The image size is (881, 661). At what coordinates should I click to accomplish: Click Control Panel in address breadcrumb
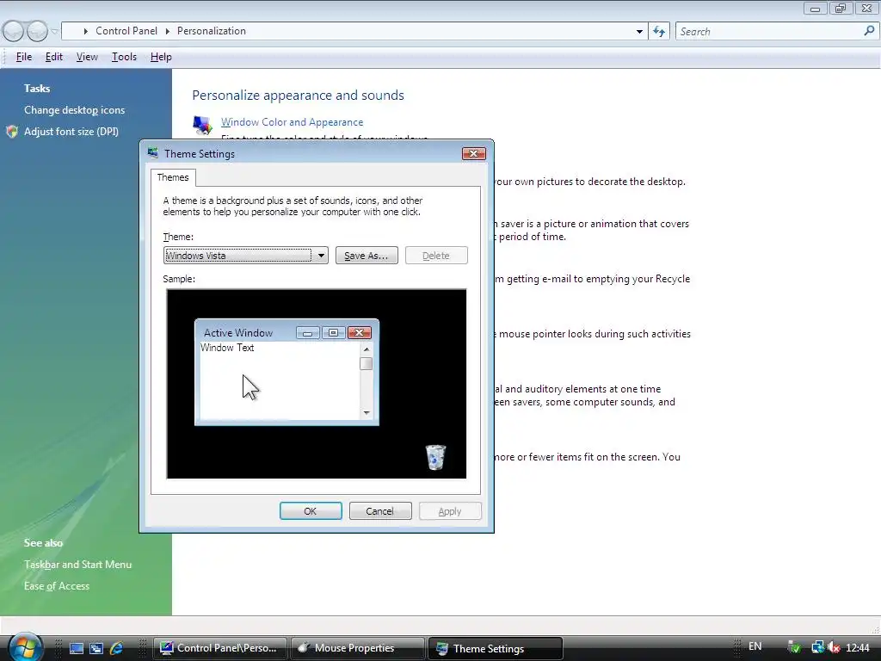click(x=126, y=31)
